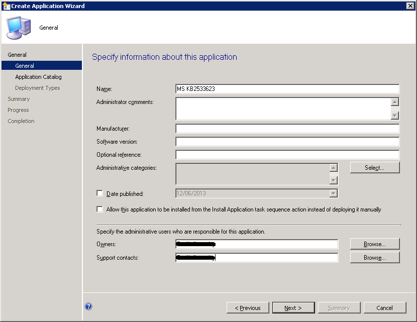
Task: Check Allow install from task sequence option
Action: (x=99, y=209)
